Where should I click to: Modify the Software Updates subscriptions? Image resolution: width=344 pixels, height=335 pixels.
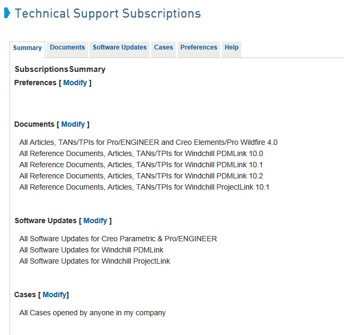tap(95, 220)
